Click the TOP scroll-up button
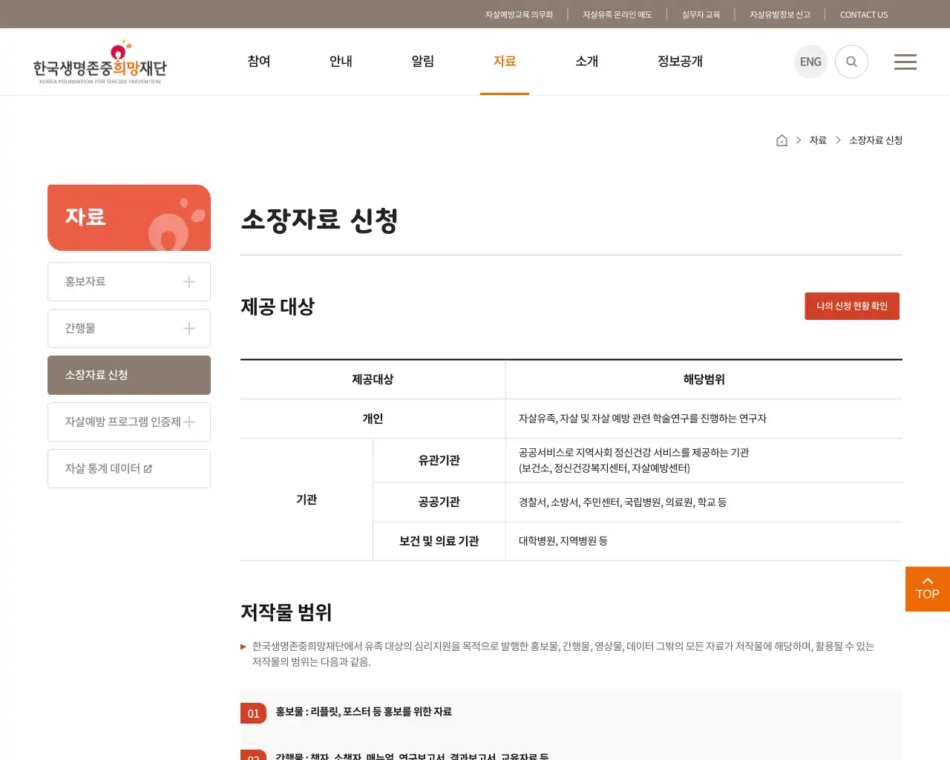Screen dimensions: 950x760 click(x=927, y=589)
